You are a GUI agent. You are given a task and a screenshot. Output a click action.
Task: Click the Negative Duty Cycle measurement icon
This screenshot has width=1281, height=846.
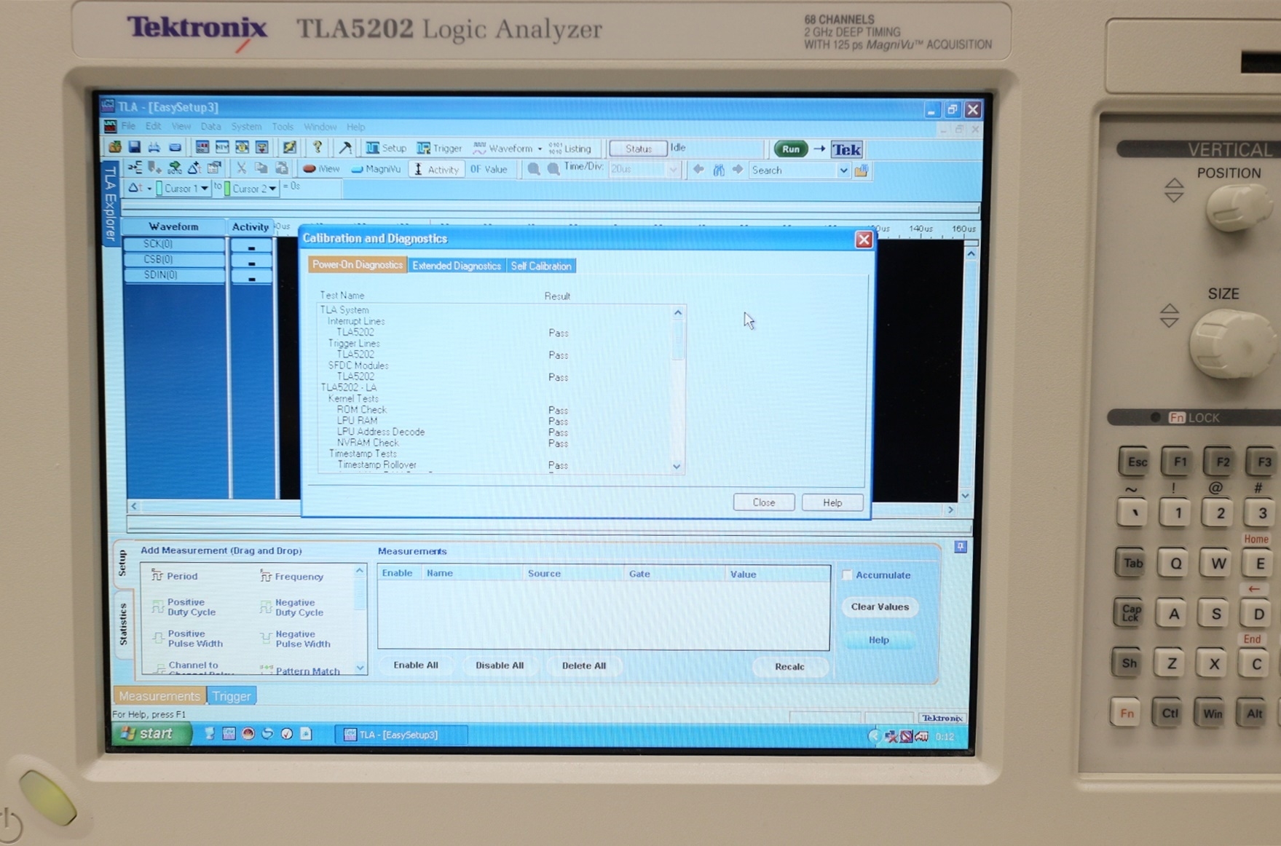(266, 606)
